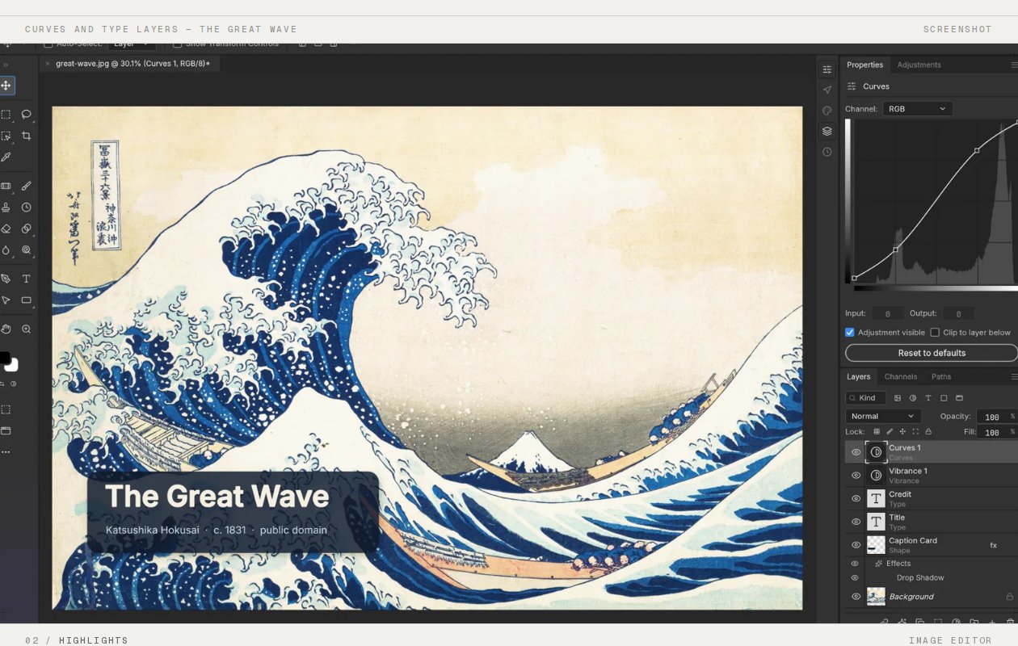Image resolution: width=1018 pixels, height=646 pixels.
Task: Toggle visibility of Drop Shadow effect
Action: coord(855,578)
